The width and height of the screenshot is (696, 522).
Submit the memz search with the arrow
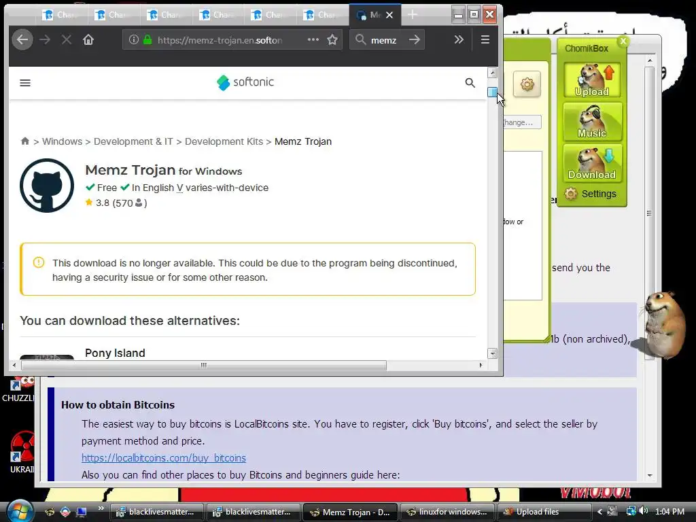click(x=415, y=40)
